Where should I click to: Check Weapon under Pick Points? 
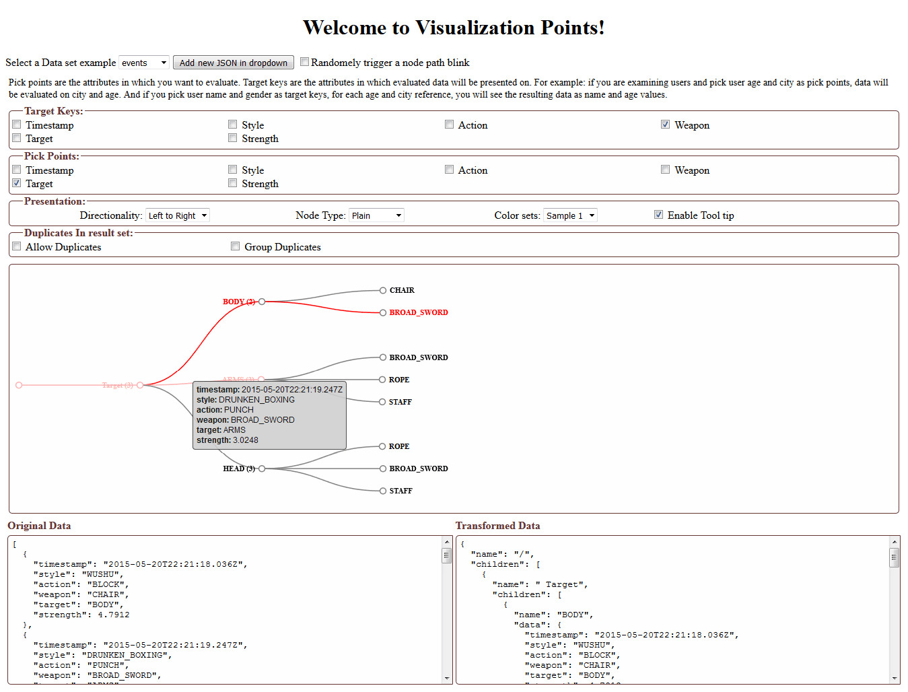(x=665, y=170)
